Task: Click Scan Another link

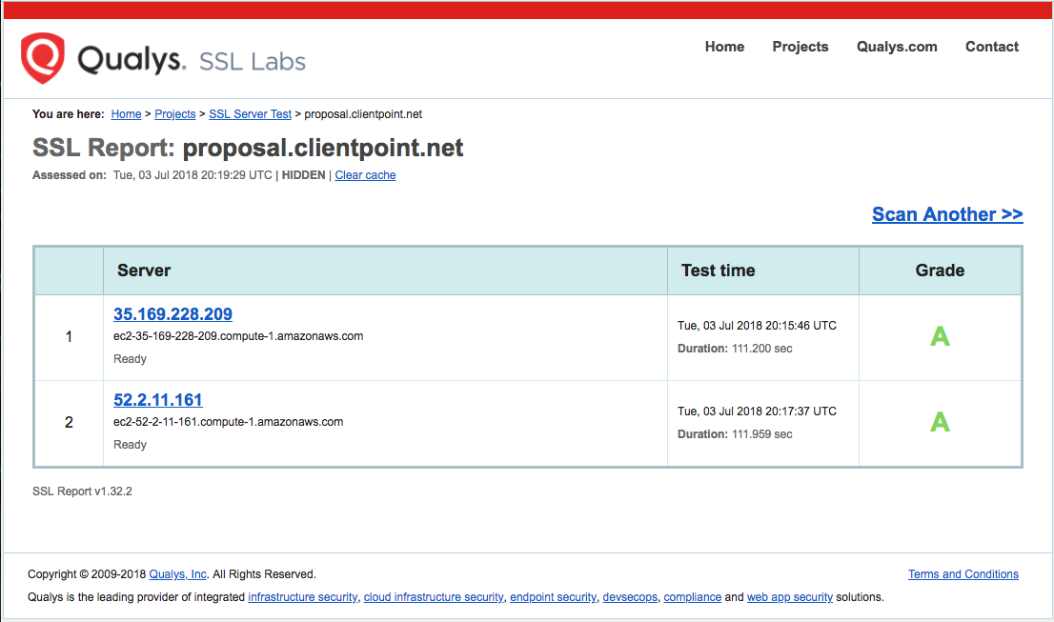Action: click(x=946, y=214)
